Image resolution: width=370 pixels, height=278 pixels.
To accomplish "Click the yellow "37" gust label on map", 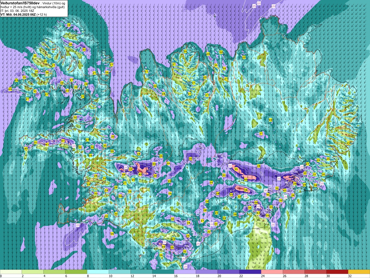I will [x=63, y=141].
